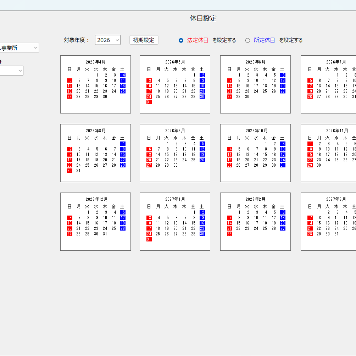Click September 23 in the 2026年9月 calendar

176,160
